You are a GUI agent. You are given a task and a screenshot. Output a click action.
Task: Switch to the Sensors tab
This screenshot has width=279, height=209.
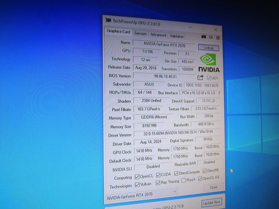pos(140,33)
